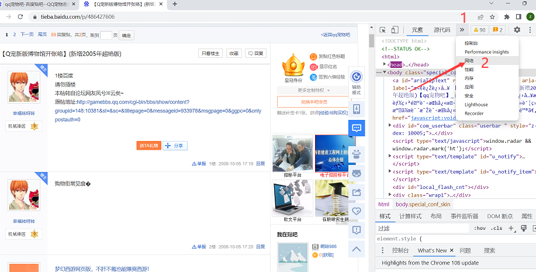Click the 90 warnings badge
The width and height of the screenshot is (536, 272).
[x=479, y=30]
